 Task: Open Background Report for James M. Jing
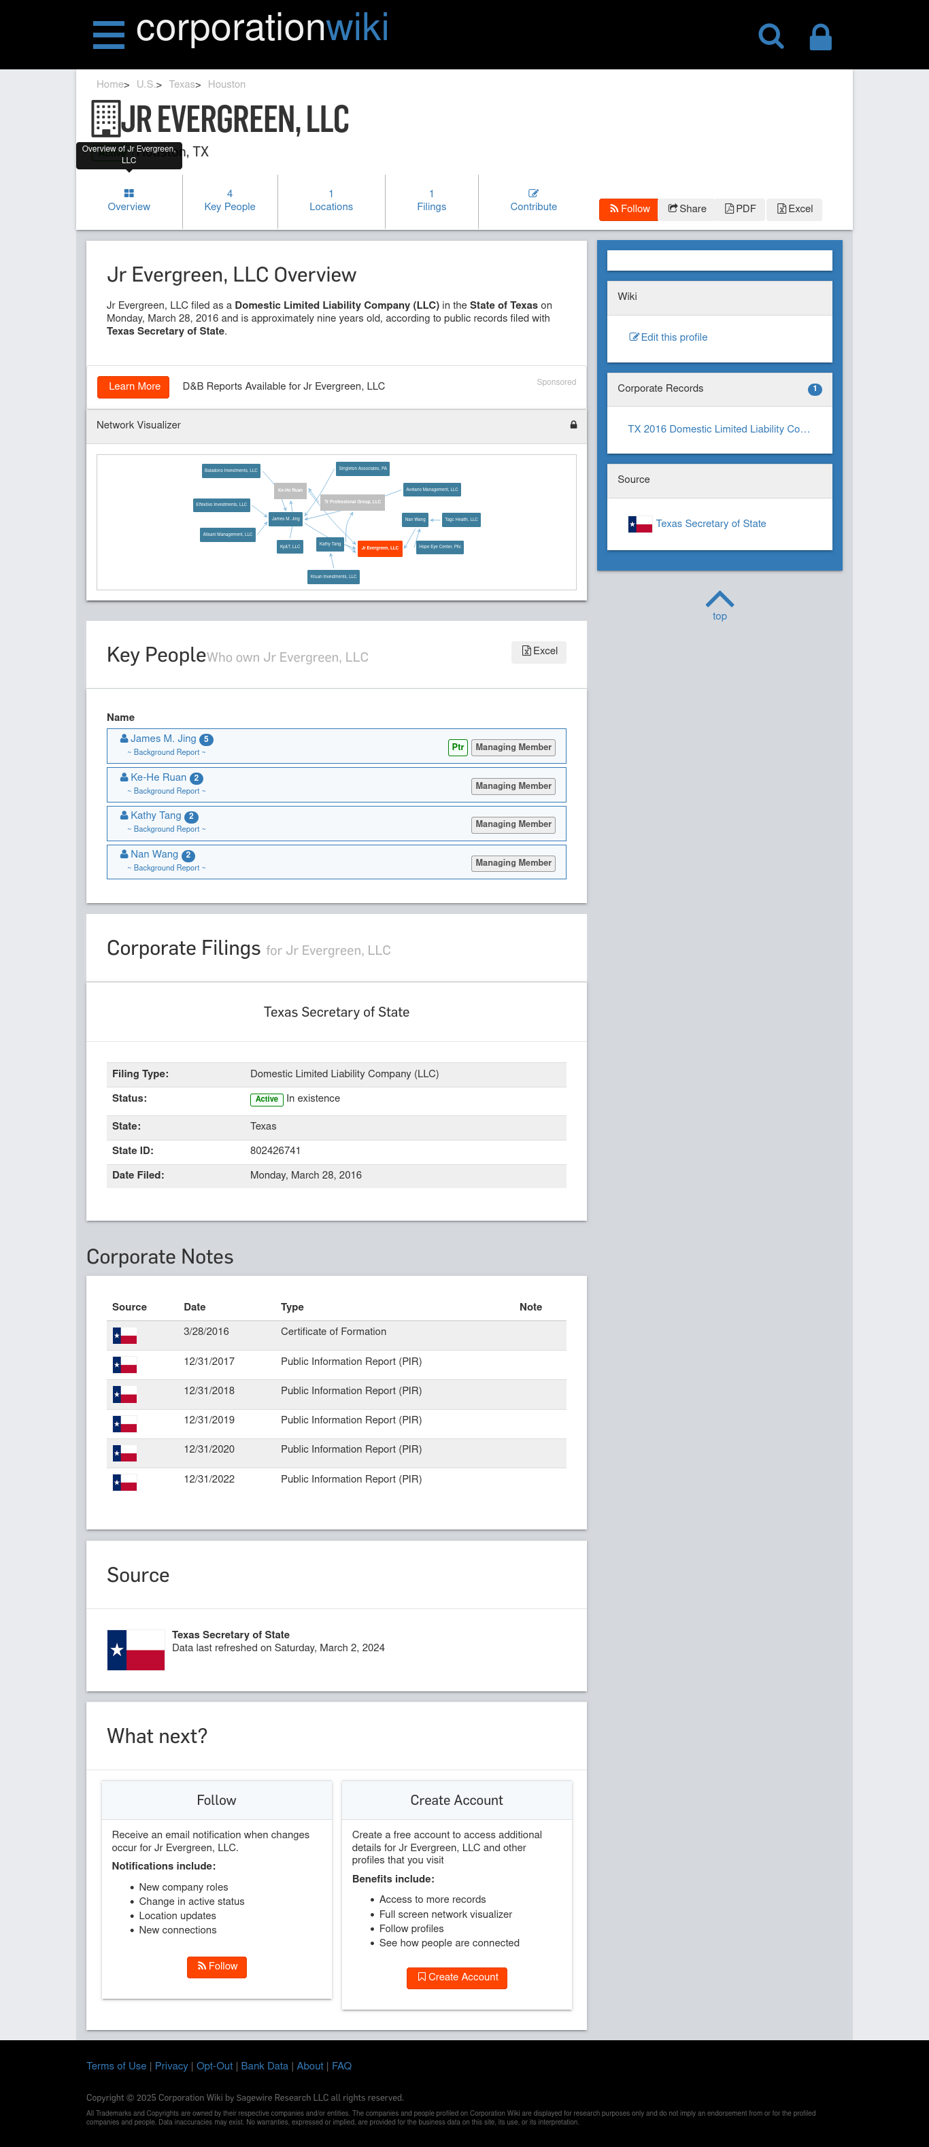pos(167,753)
